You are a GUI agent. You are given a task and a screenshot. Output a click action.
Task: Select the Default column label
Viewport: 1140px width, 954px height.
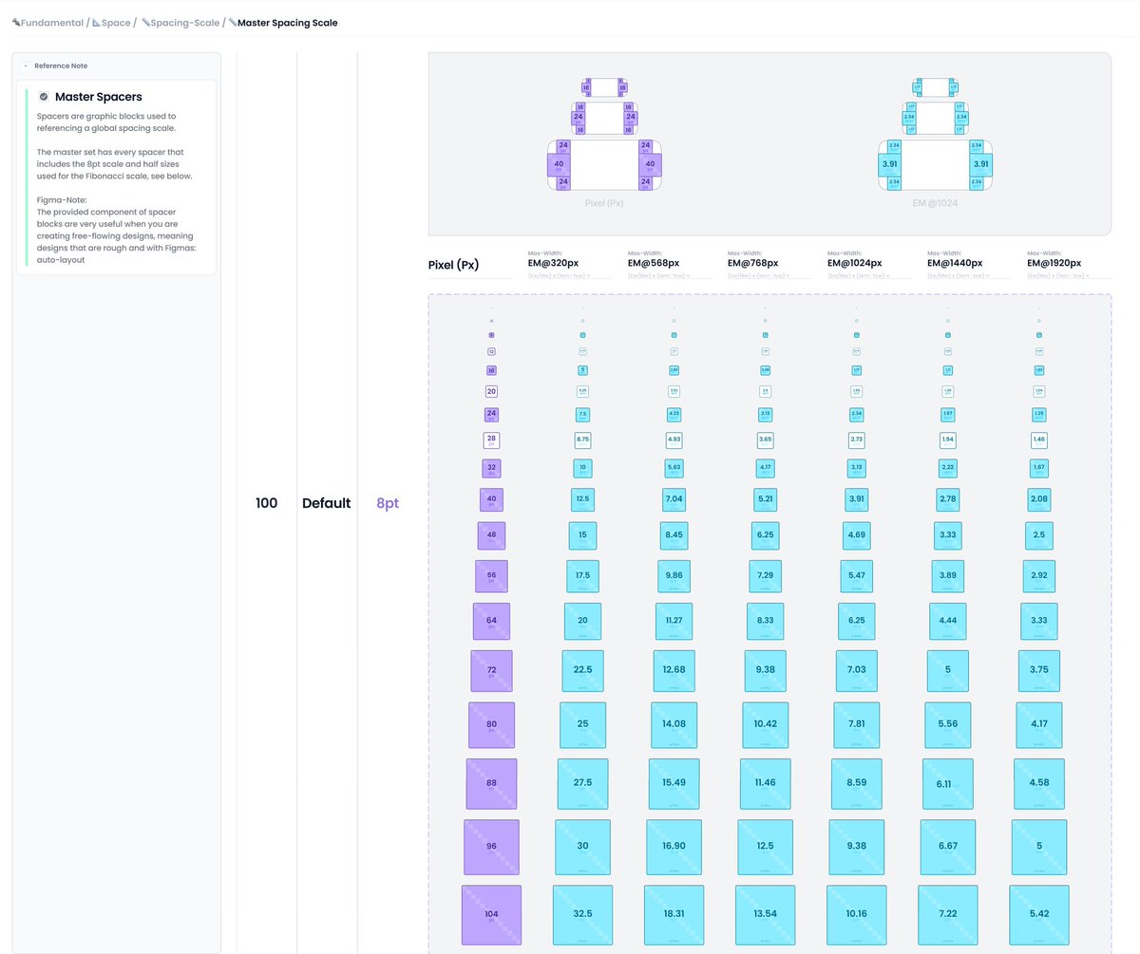(326, 503)
